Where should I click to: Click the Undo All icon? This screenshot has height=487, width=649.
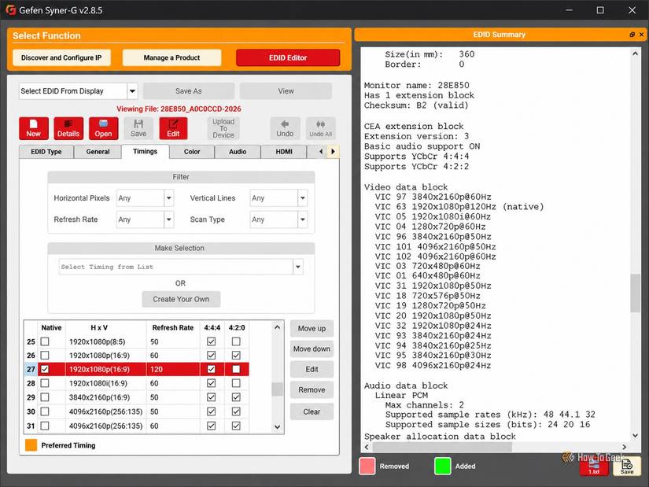[321, 128]
